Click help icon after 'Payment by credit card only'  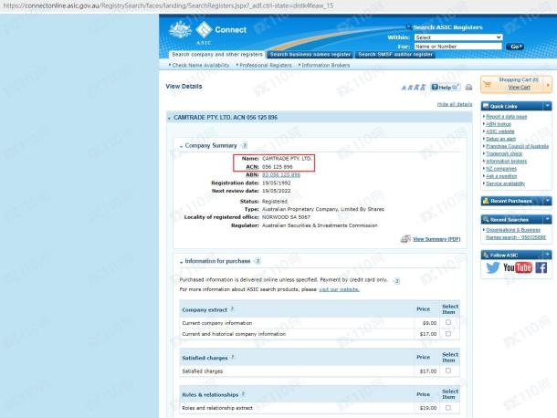(x=397, y=281)
